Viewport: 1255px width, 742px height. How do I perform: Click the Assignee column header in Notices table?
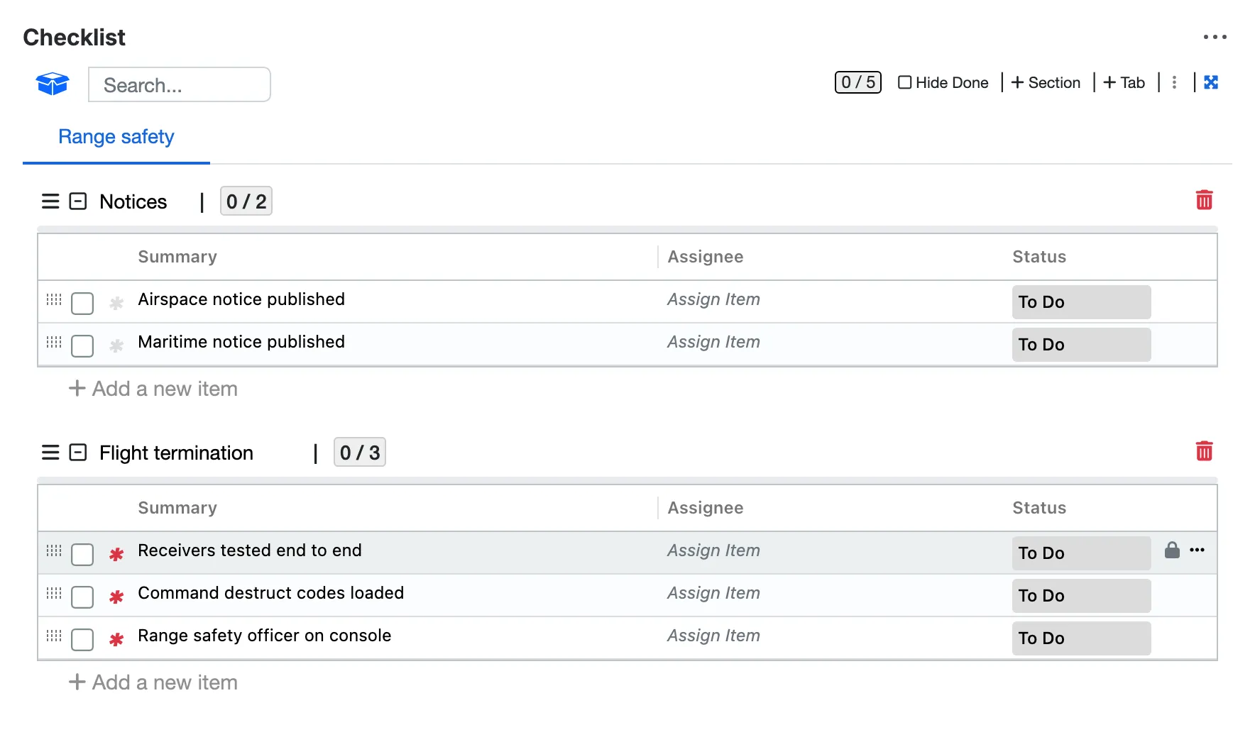click(x=706, y=257)
